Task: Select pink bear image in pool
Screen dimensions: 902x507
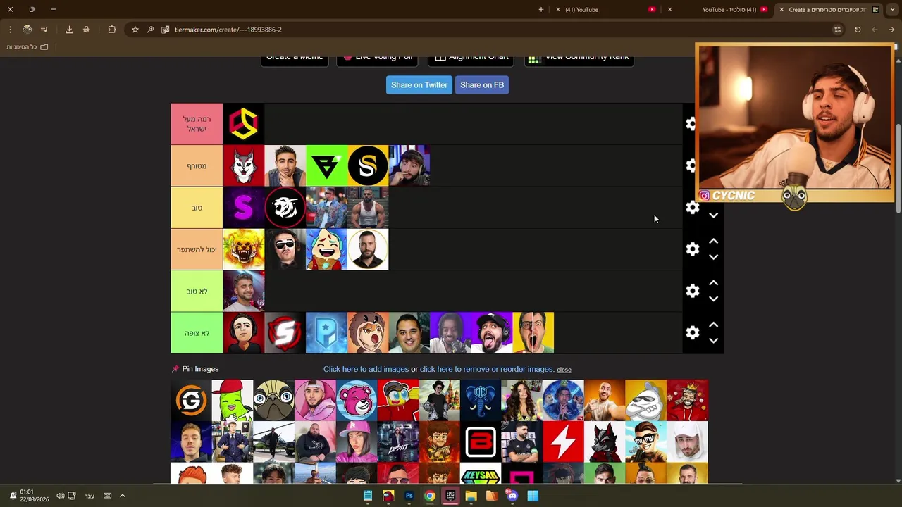Action: [357, 400]
